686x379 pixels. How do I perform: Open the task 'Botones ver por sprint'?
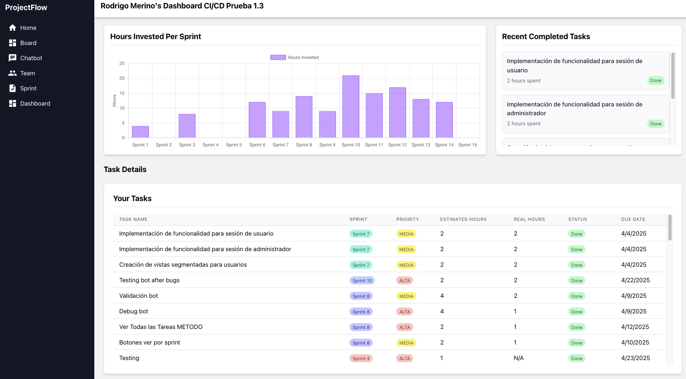tap(149, 342)
